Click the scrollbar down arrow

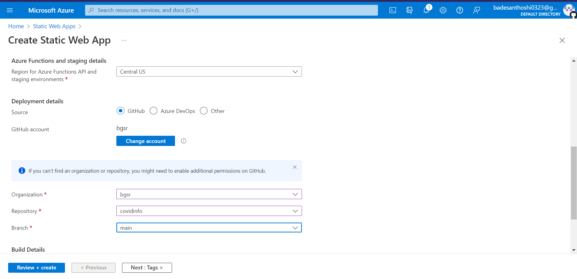pyautogui.click(x=574, y=250)
